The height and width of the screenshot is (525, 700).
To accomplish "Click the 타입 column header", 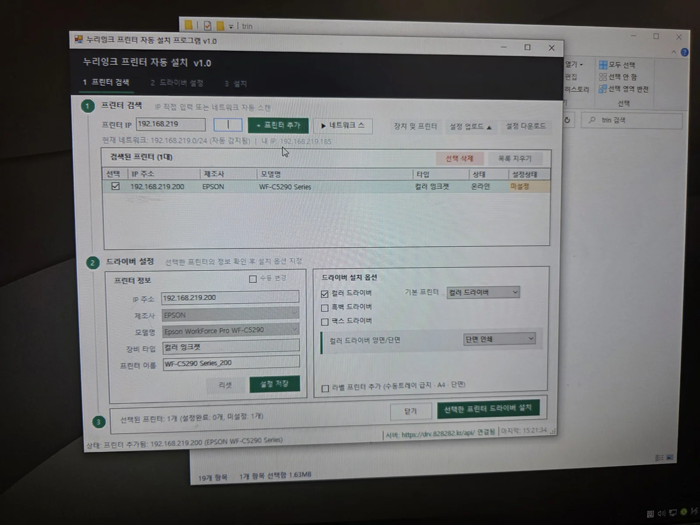I will click(441, 174).
